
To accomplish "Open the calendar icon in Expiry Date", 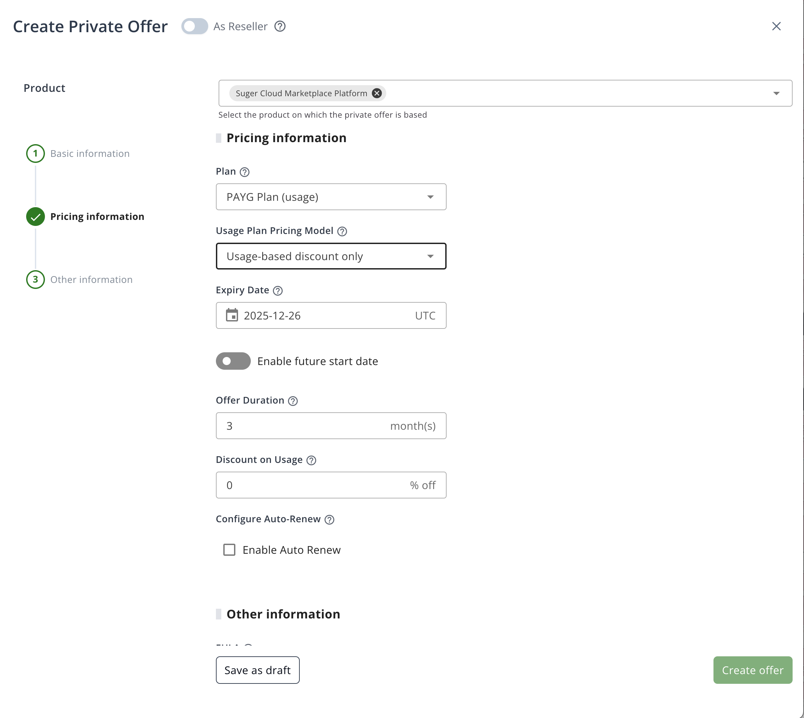I will pos(233,315).
